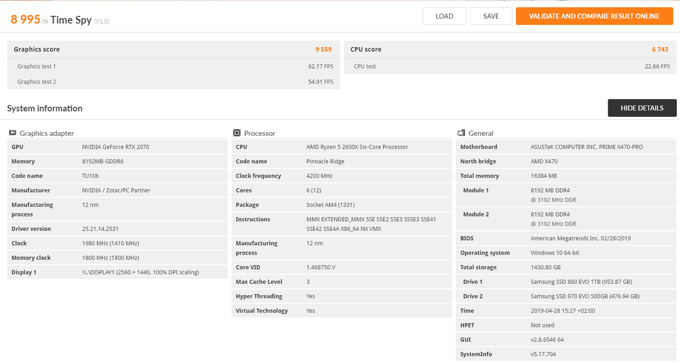
Task: Click the SAVE button
Action: (x=491, y=16)
